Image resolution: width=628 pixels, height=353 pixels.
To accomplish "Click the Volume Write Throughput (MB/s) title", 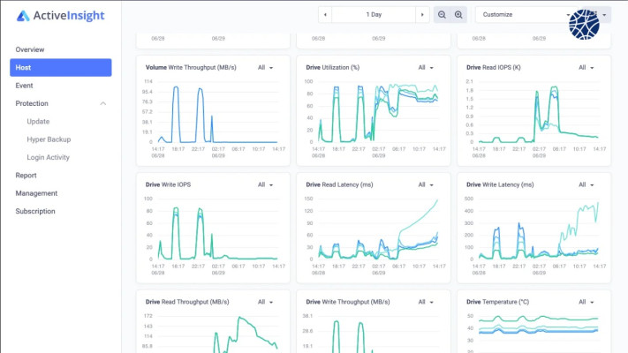I will (x=191, y=68).
